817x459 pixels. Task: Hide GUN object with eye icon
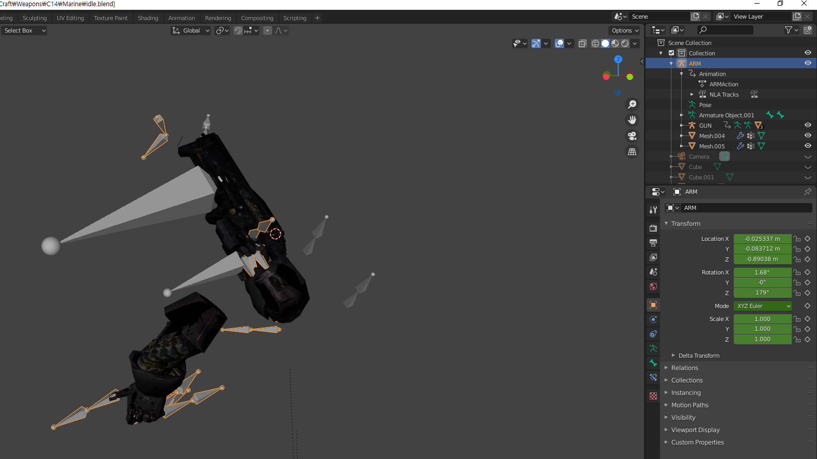pyautogui.click(x=808, y=125)
